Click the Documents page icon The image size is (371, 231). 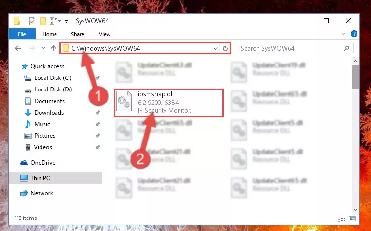click(x=28, y=101)
